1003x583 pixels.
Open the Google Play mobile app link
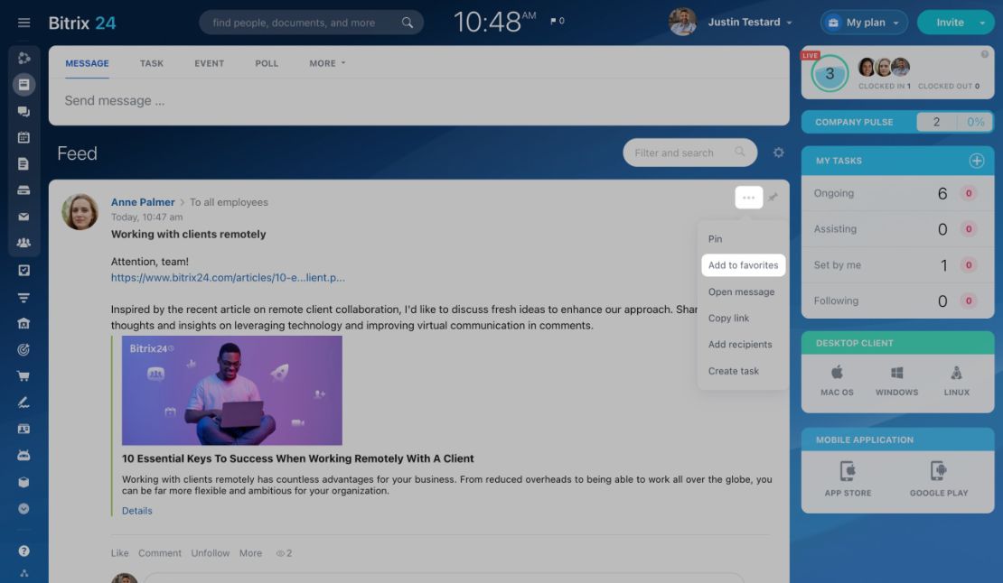pos(939,479)
